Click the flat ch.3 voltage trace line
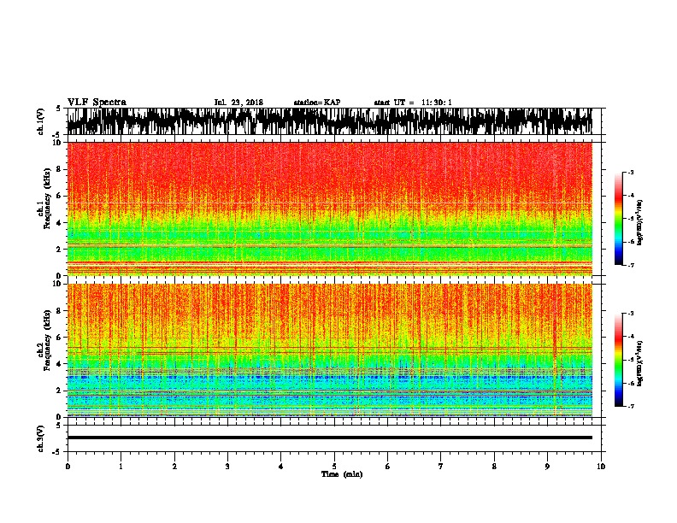Image resolution: width=677 pixels, height=523 pixels. point(329,438)
